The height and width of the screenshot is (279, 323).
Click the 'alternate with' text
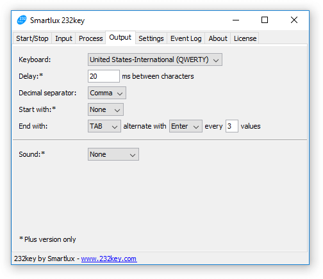(x=145, y=126)
